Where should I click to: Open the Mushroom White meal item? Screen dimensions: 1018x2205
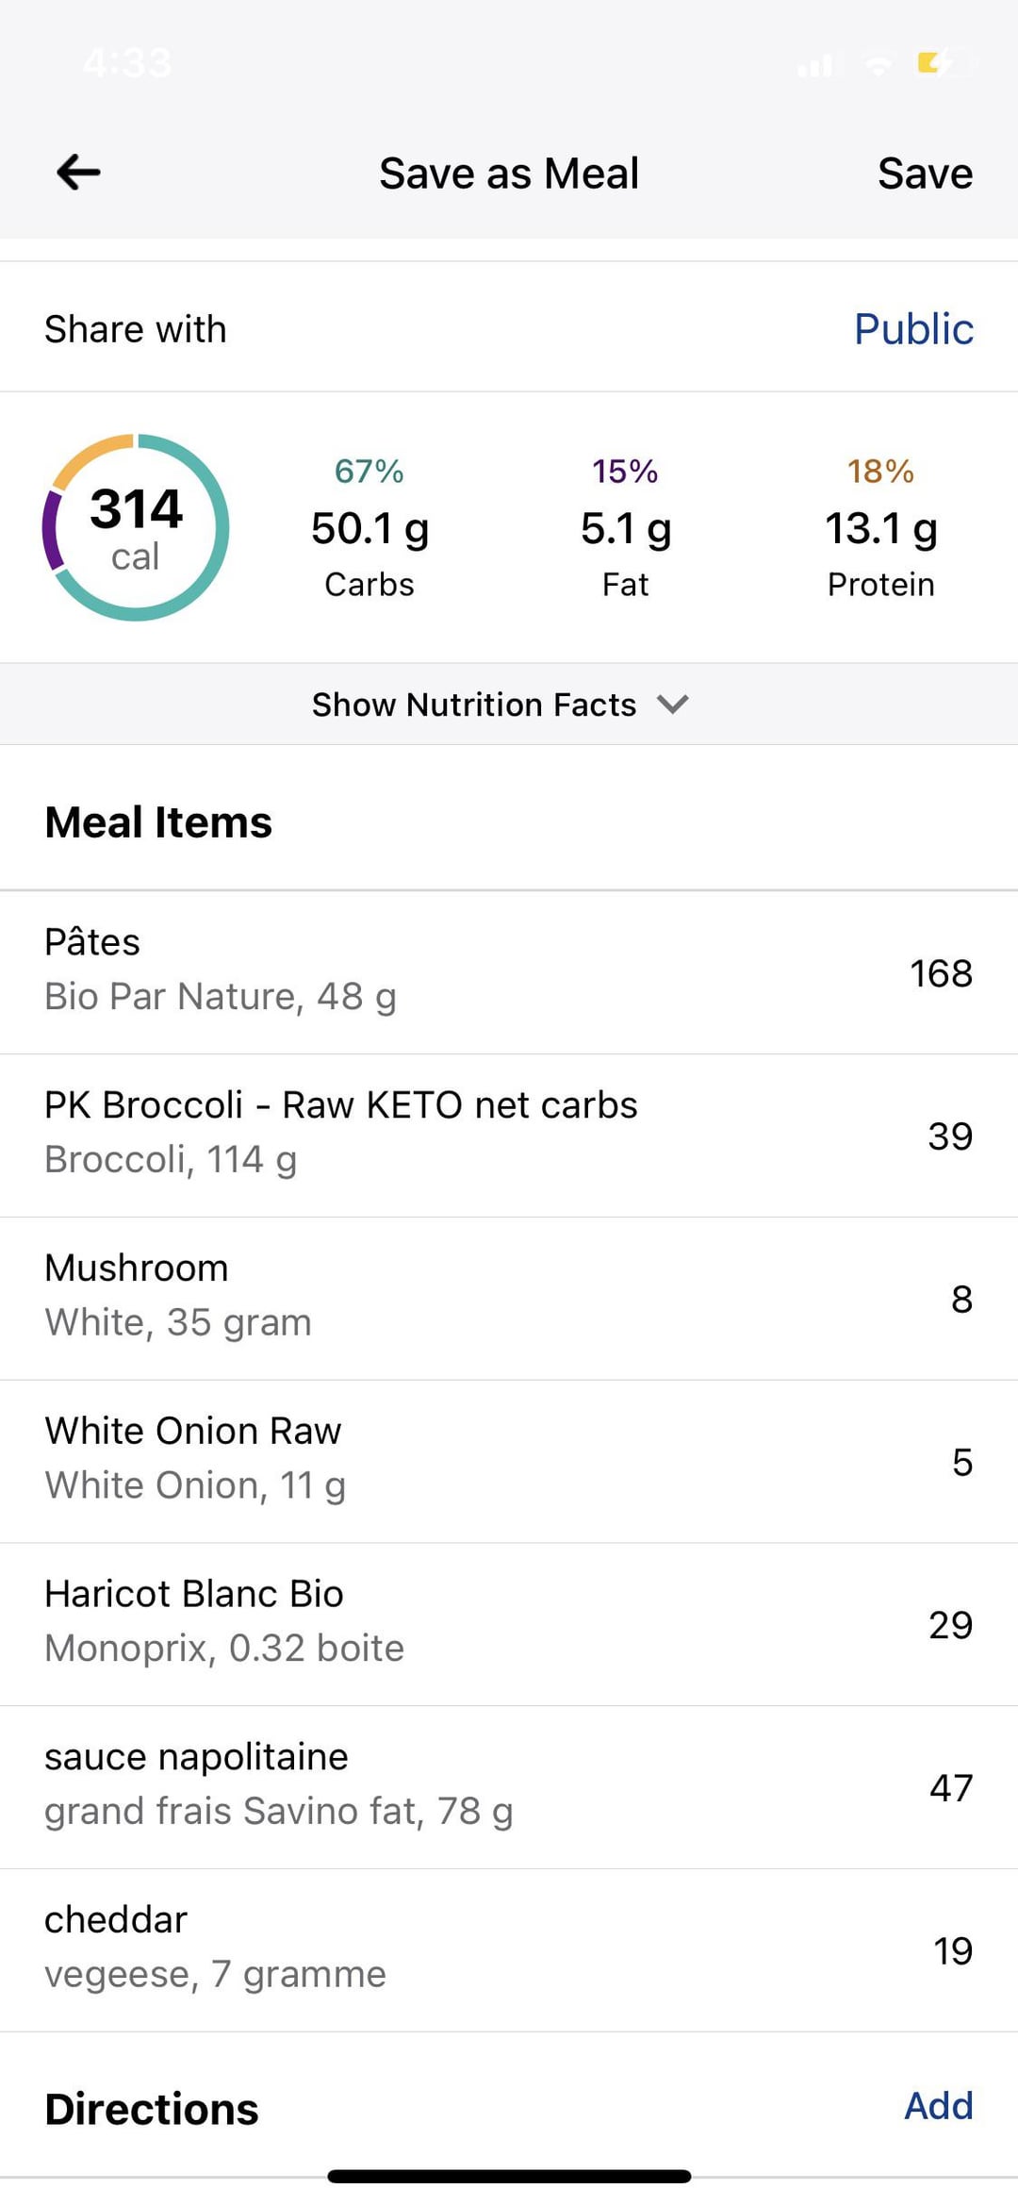click(509, 1298)
